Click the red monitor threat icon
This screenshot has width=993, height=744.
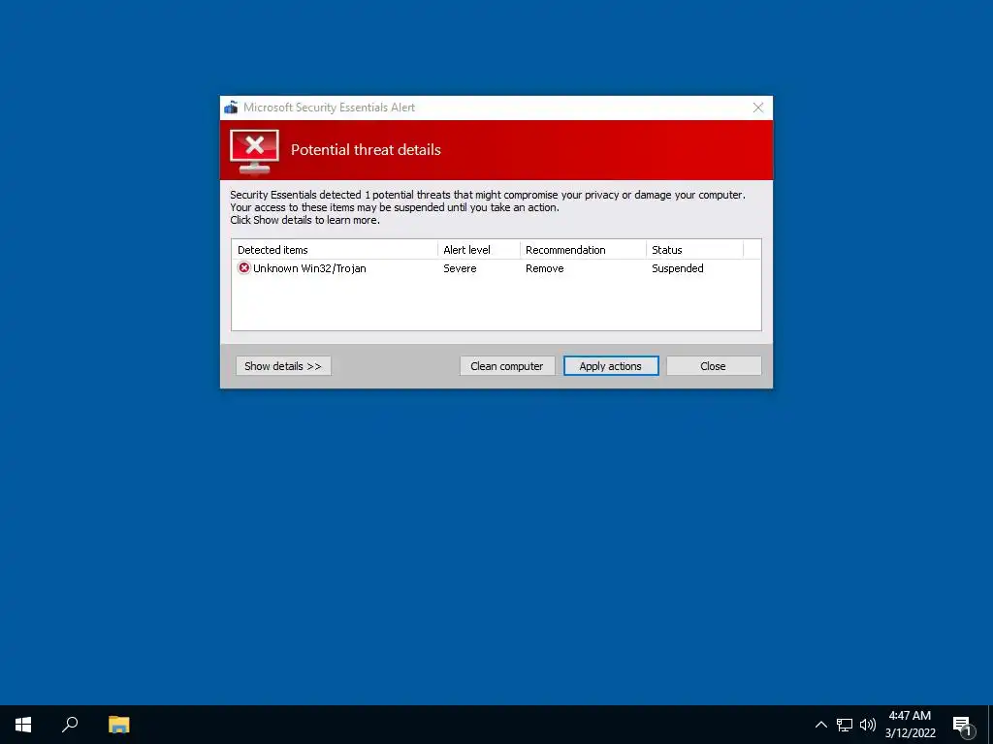(254, 151)
